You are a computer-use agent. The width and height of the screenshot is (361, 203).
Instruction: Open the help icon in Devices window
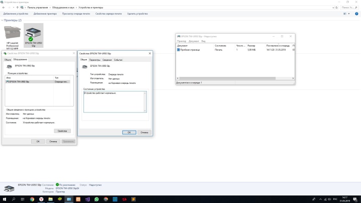[x=356, y=14]
